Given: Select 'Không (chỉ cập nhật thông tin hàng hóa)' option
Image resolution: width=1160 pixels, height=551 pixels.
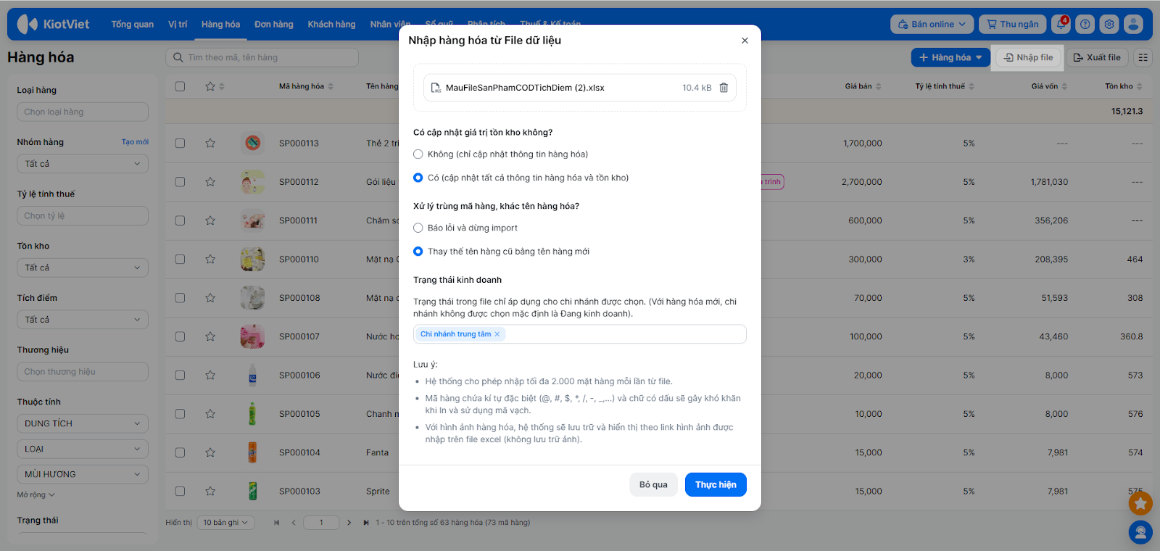Looking at the screenshot, I should (418, 154).
